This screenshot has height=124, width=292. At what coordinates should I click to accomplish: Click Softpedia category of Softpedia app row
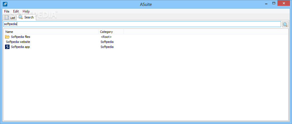coord(107,47)
